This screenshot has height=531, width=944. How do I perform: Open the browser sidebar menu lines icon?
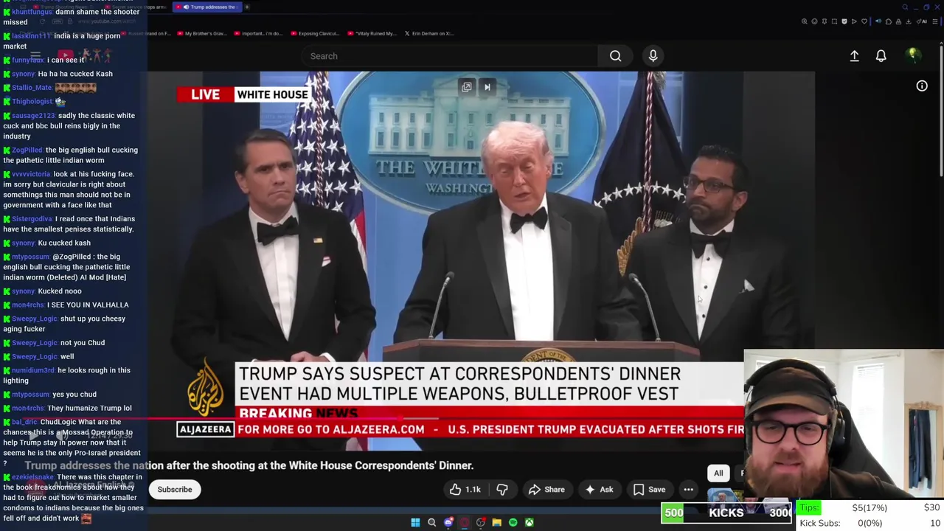935,21
